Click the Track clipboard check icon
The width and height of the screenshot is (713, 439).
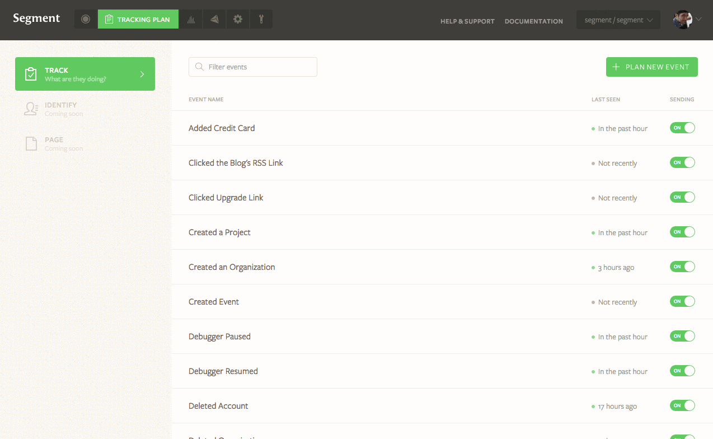click(x=31, y=74)
